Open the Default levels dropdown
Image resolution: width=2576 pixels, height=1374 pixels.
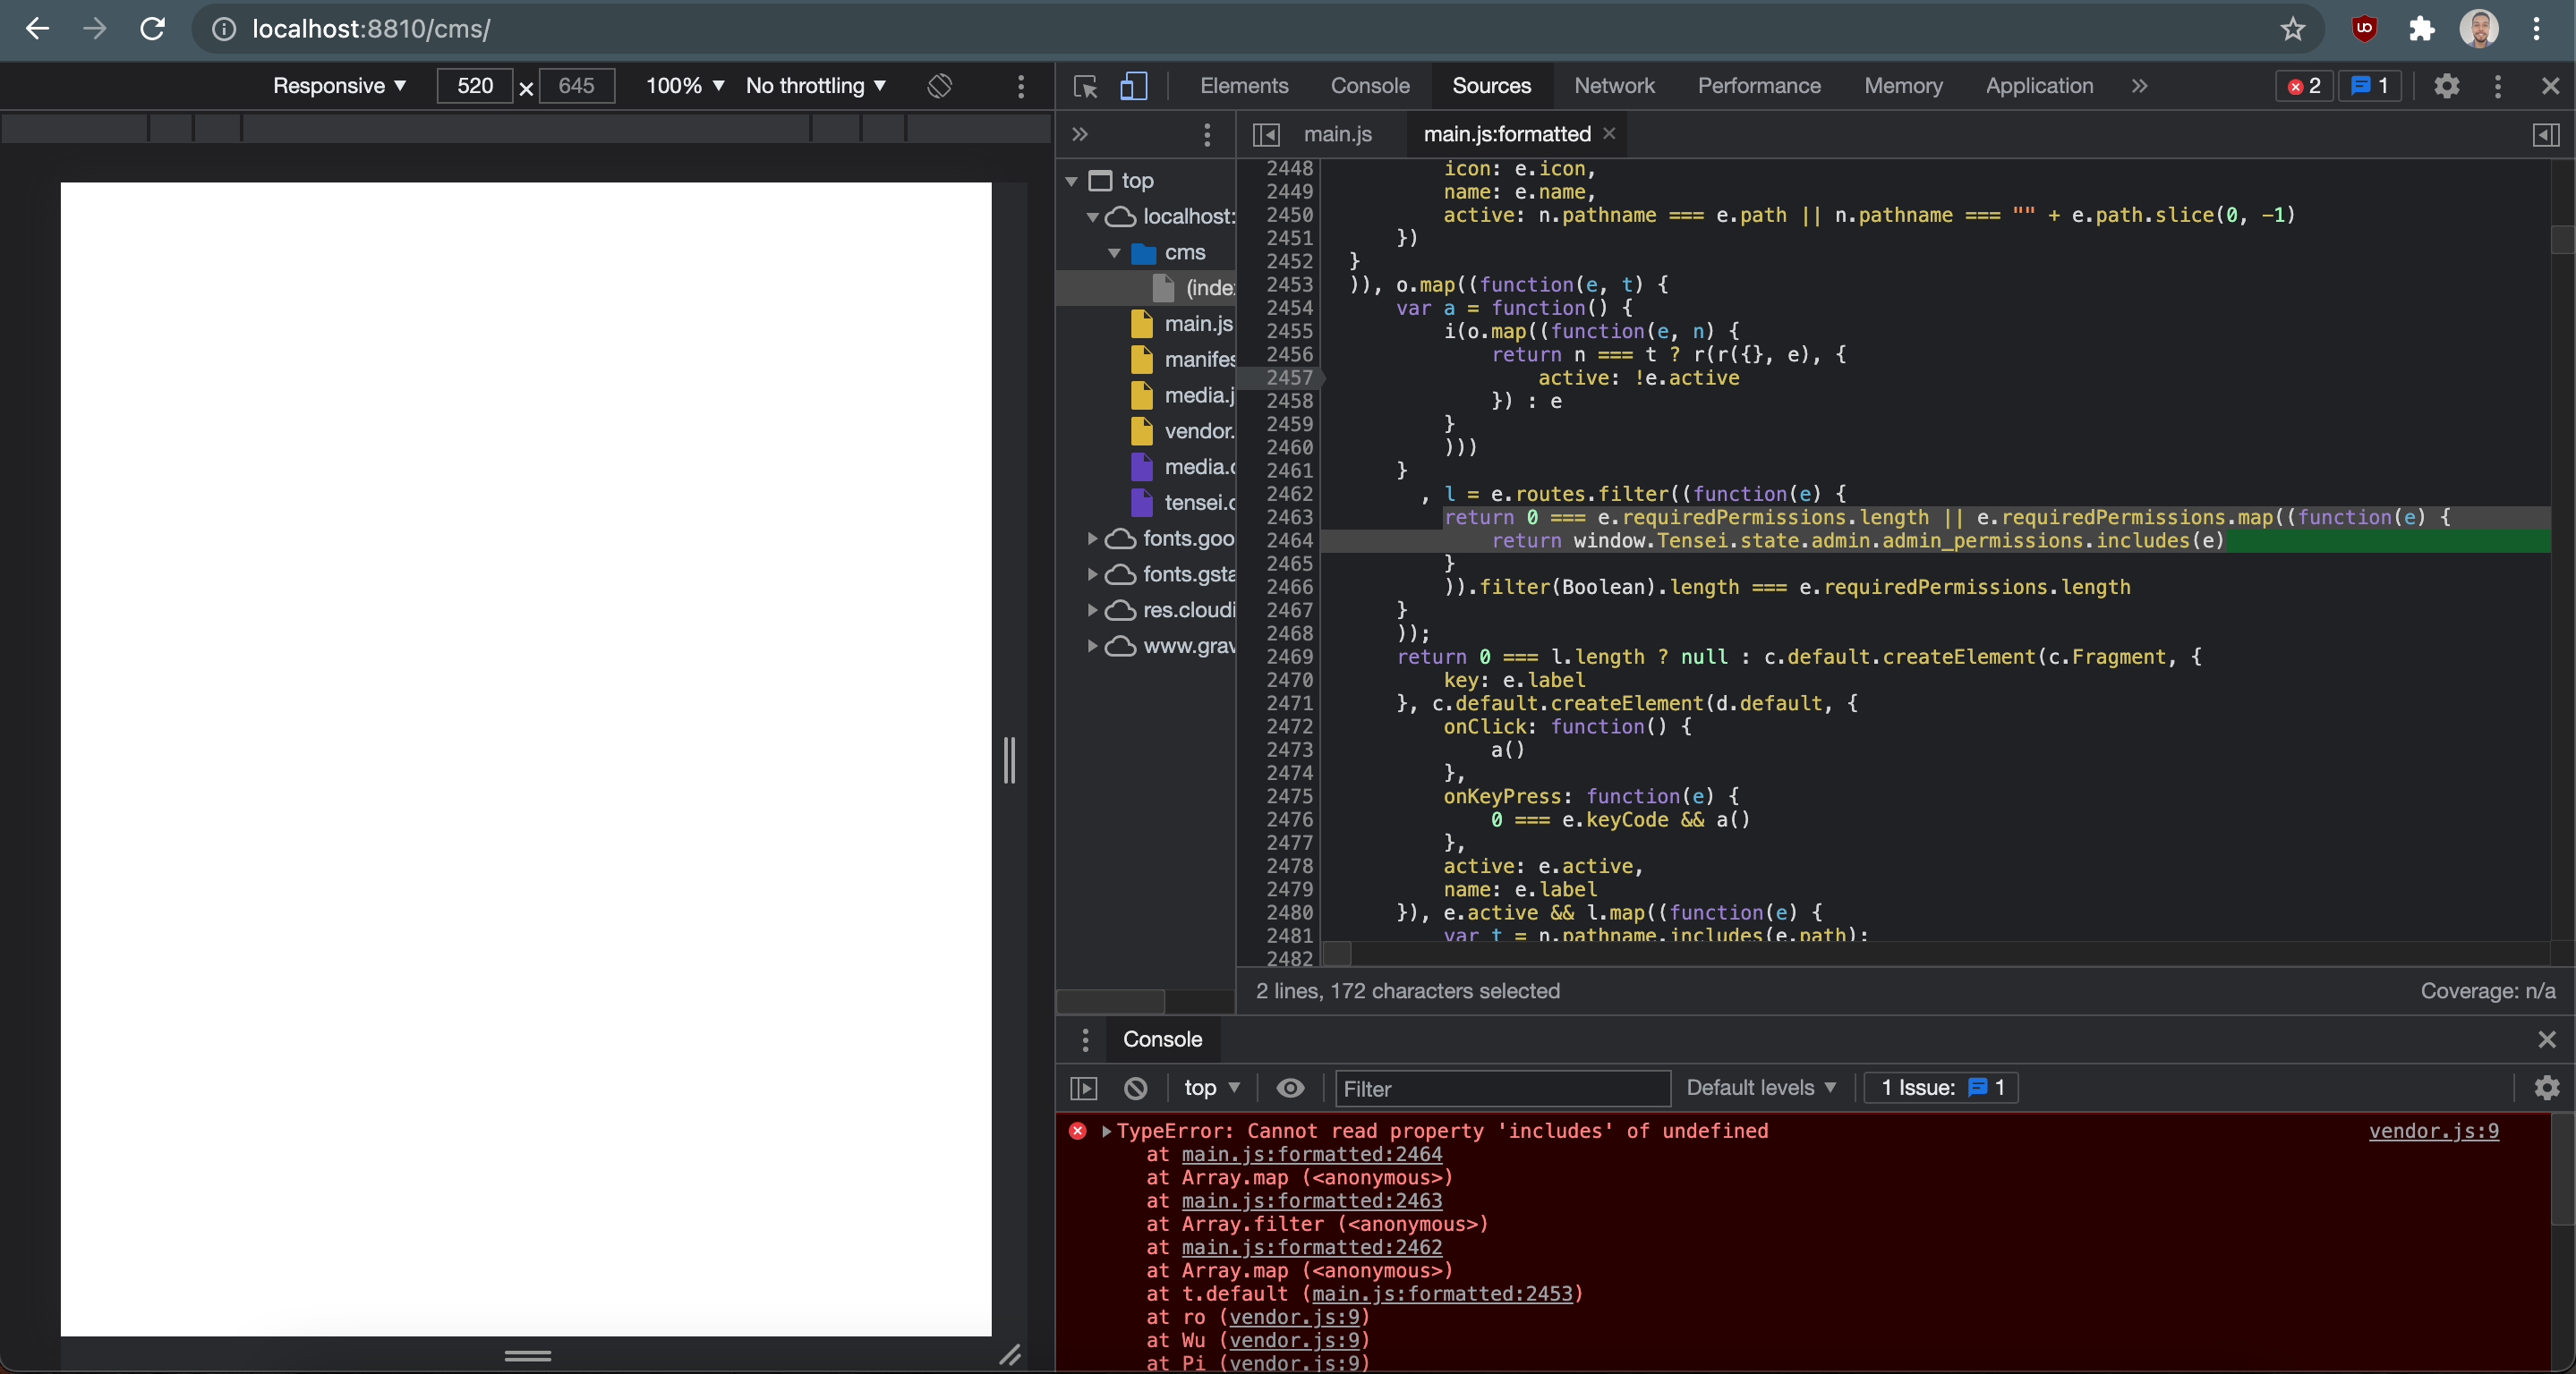pos(1761,1089)
